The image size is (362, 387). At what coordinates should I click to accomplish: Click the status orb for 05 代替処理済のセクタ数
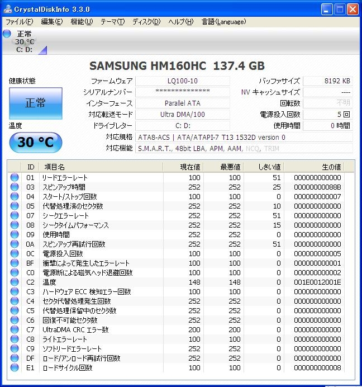(x=15, y=206)
